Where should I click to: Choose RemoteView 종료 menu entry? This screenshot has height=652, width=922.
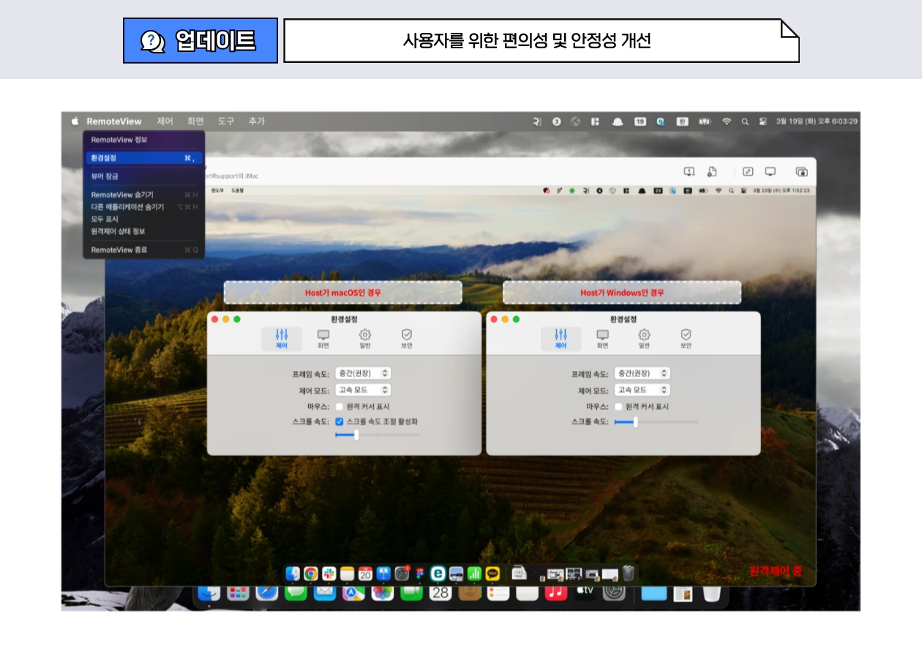pos(143,250)
